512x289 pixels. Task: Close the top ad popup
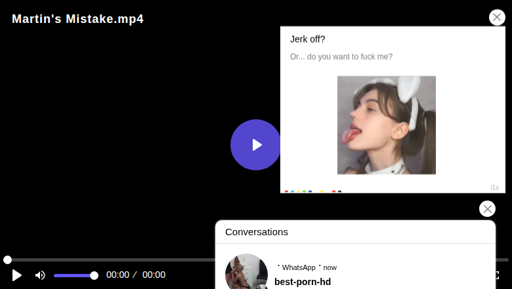click(497, 18)
